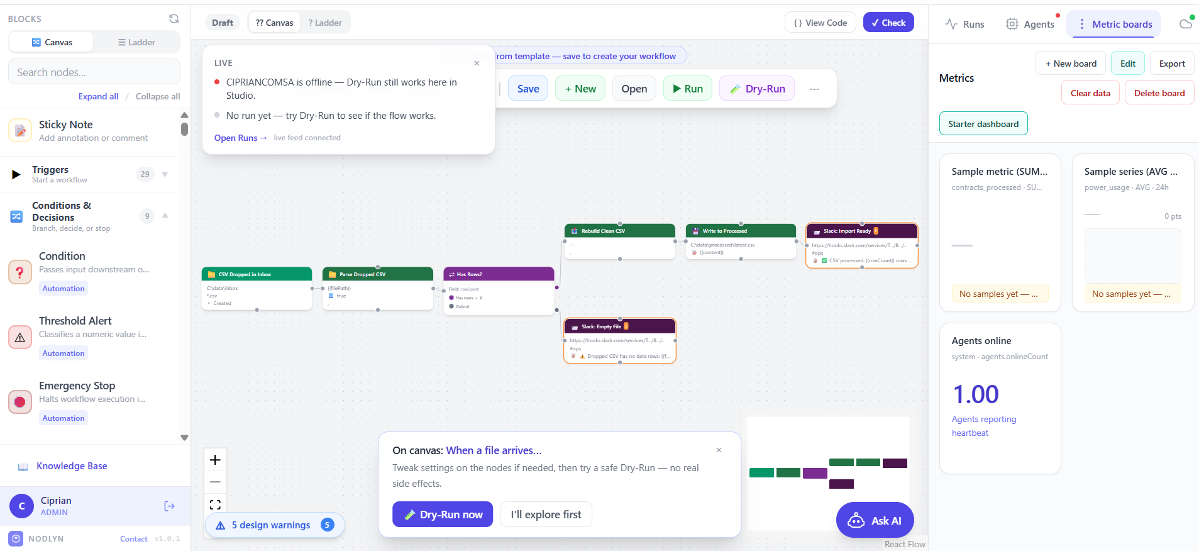Open the more options ellipsis in toolbar
The width and height of the screenshot is (1199, 551).
click(814, 89)
